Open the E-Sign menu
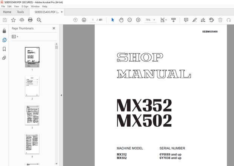 [x=25, y=6]
